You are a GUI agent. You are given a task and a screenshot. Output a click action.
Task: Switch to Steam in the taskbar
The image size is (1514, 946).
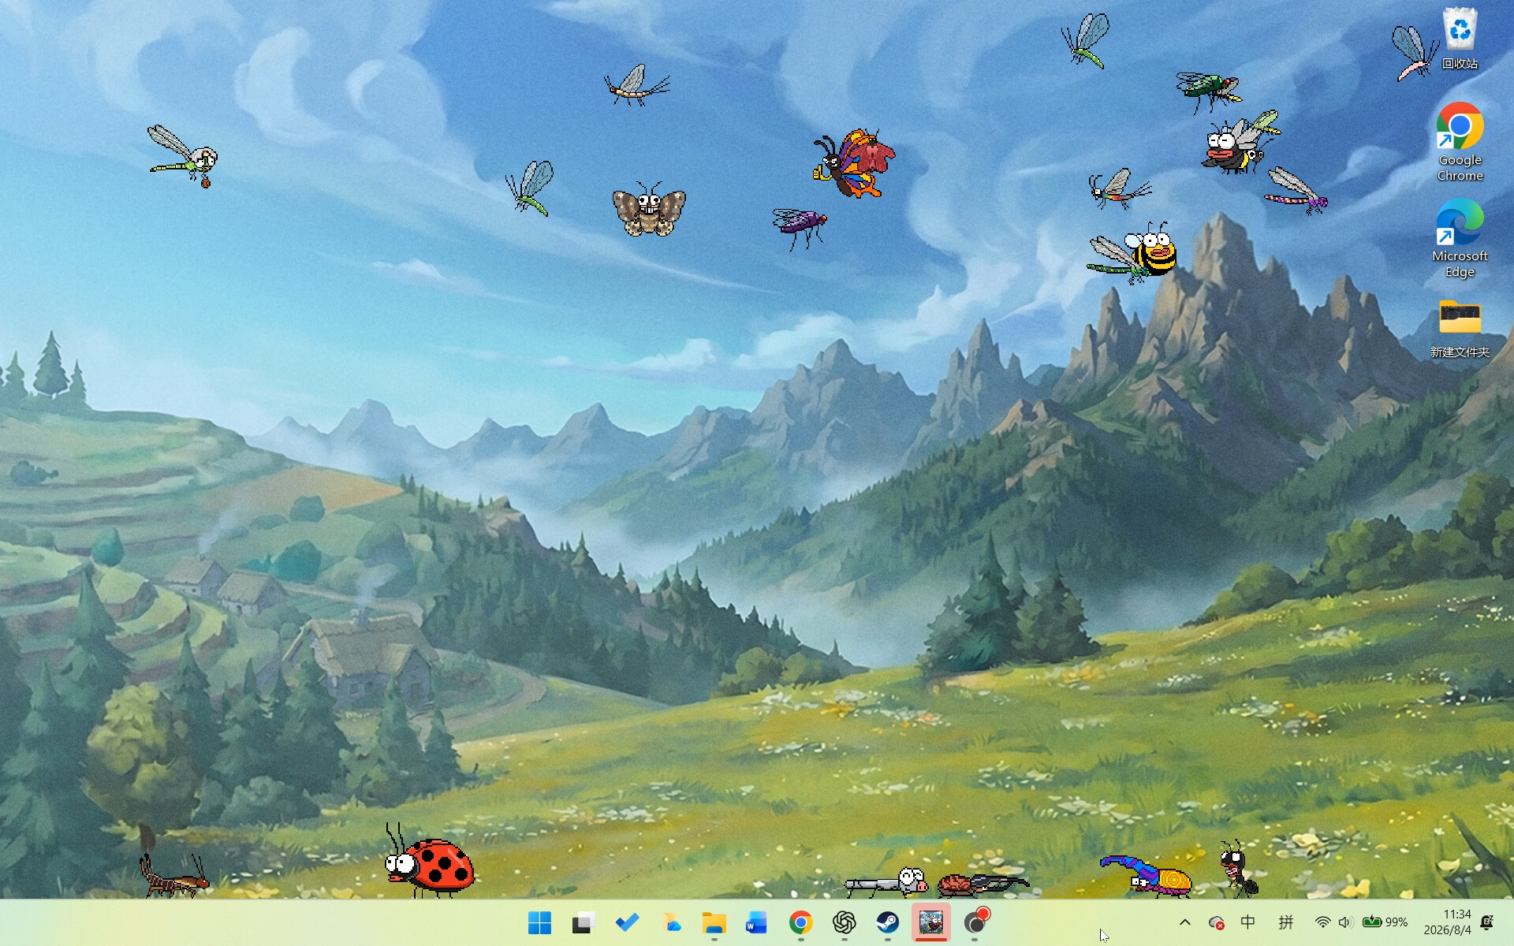point(888,922)
